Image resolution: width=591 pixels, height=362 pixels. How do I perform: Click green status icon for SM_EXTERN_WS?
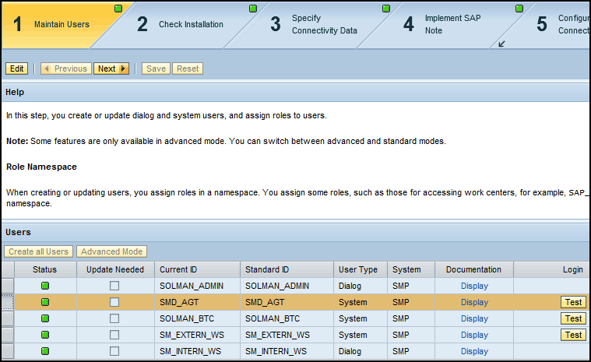(x=45, y=335)
